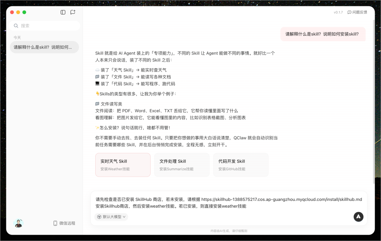The image size is (381, 241).
Task: Open 微信远程 remote control
Action: pos(65,223)
